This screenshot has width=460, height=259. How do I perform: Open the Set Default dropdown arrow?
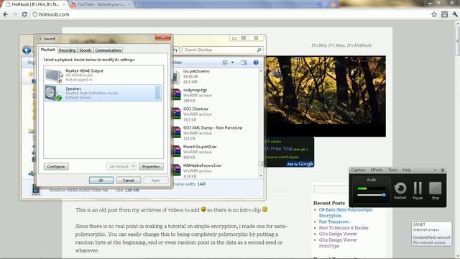[134, 166]
